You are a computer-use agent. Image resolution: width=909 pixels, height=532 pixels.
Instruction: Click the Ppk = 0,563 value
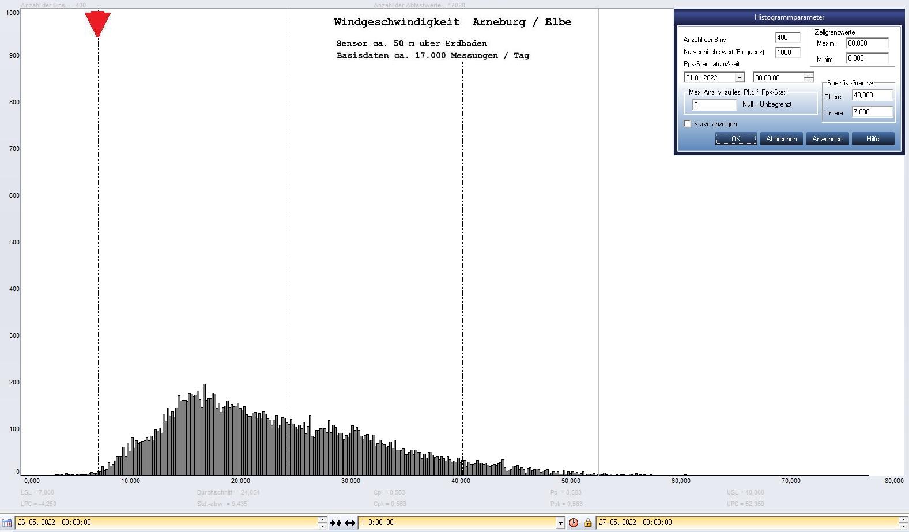567,504
